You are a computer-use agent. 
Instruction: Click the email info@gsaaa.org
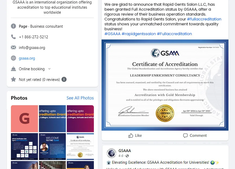(x=32, y=48)
